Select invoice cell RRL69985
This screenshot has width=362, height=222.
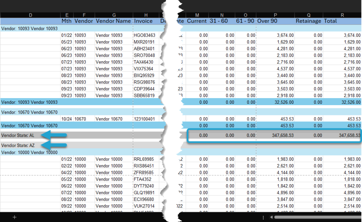146,159
